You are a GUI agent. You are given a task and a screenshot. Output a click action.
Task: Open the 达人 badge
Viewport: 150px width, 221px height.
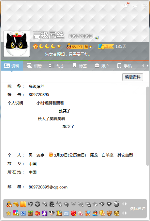point(106,46)
